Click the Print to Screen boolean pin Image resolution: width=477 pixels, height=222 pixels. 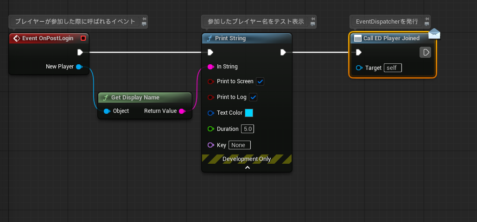211,81
